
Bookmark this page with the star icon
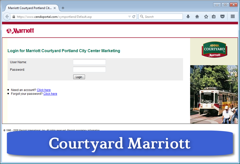(206, 17)
